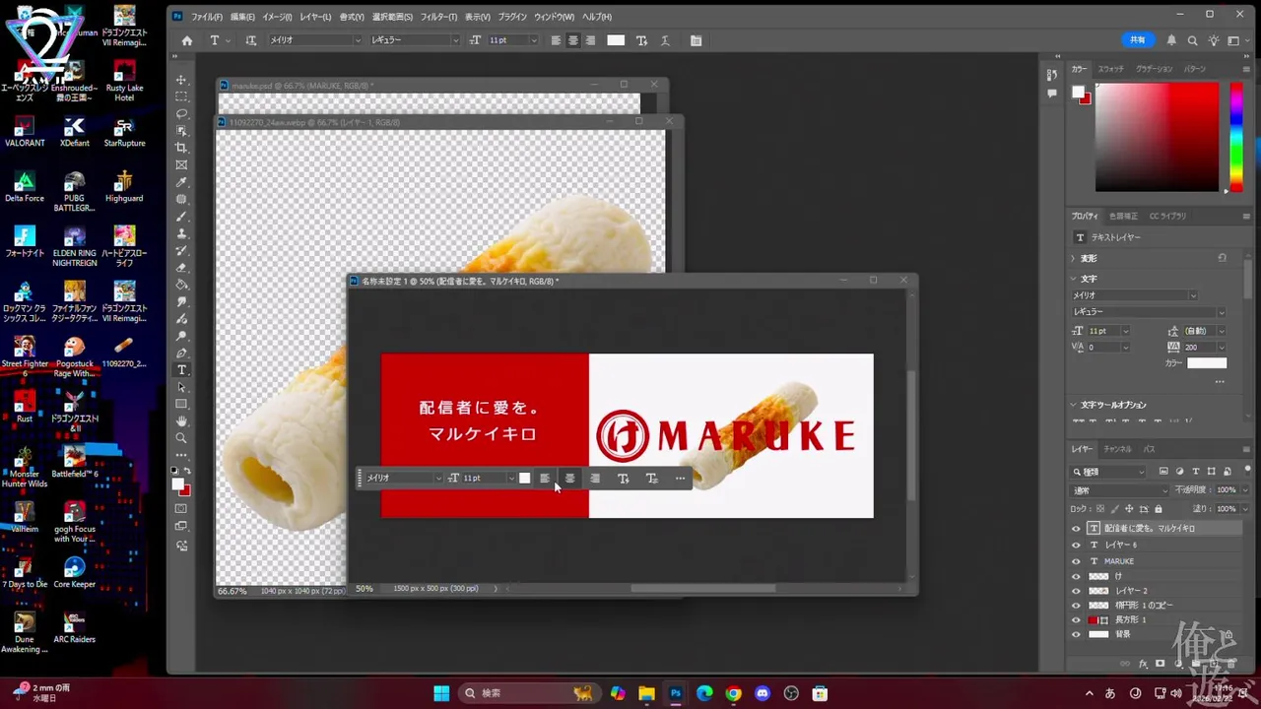The width and height of the screenshot is (1261, 709).
Task: Select the Zoom tool in toolbar
Action: [181, 438]
